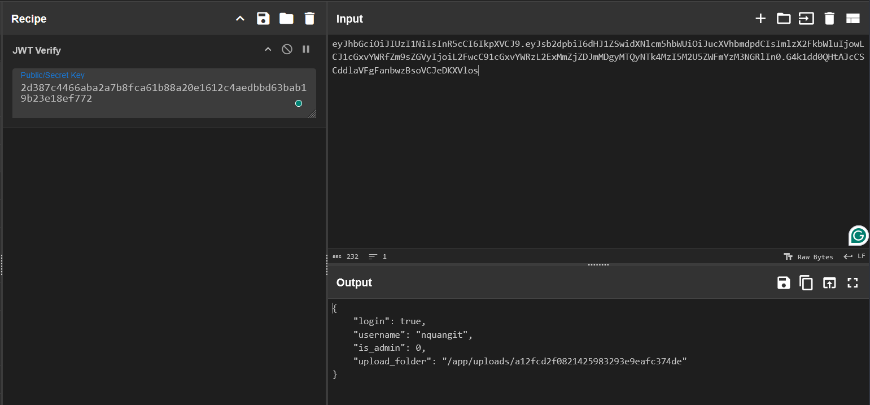This screenshot has height=405, width=870.
Task: Click the input character count 232
Action: [x=346, y=256]
